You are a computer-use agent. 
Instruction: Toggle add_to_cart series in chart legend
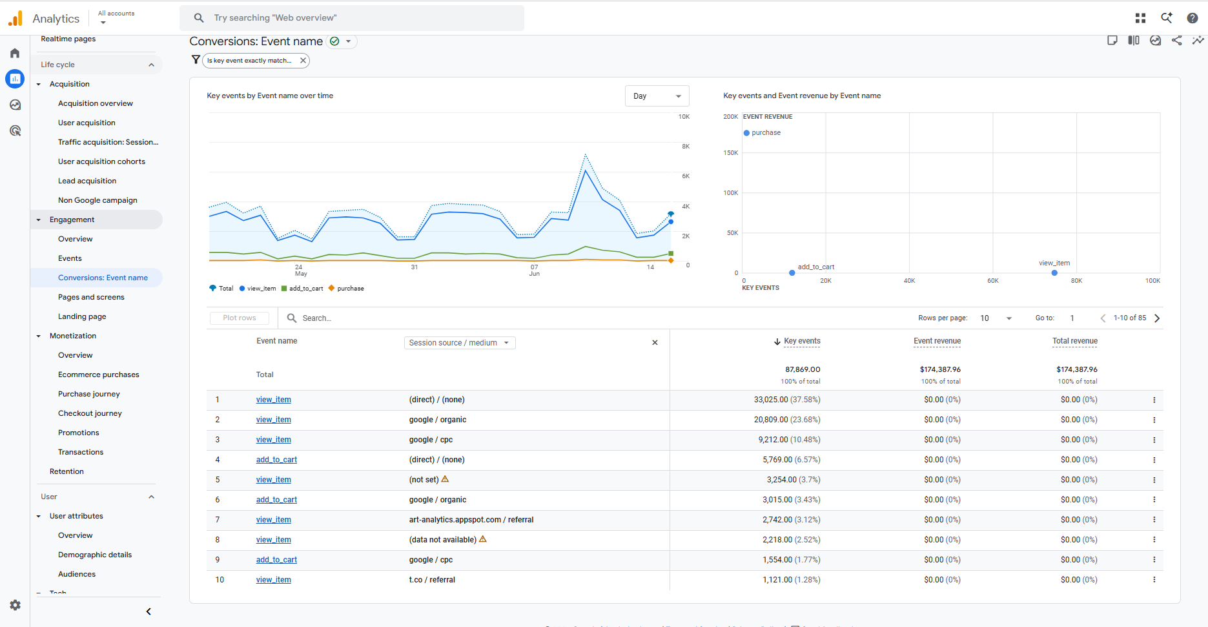click(x=302, y=288)
